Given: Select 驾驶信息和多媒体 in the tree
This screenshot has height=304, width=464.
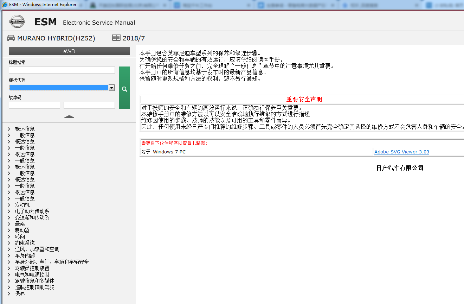Looking at the screenshot, I should 35,281.
